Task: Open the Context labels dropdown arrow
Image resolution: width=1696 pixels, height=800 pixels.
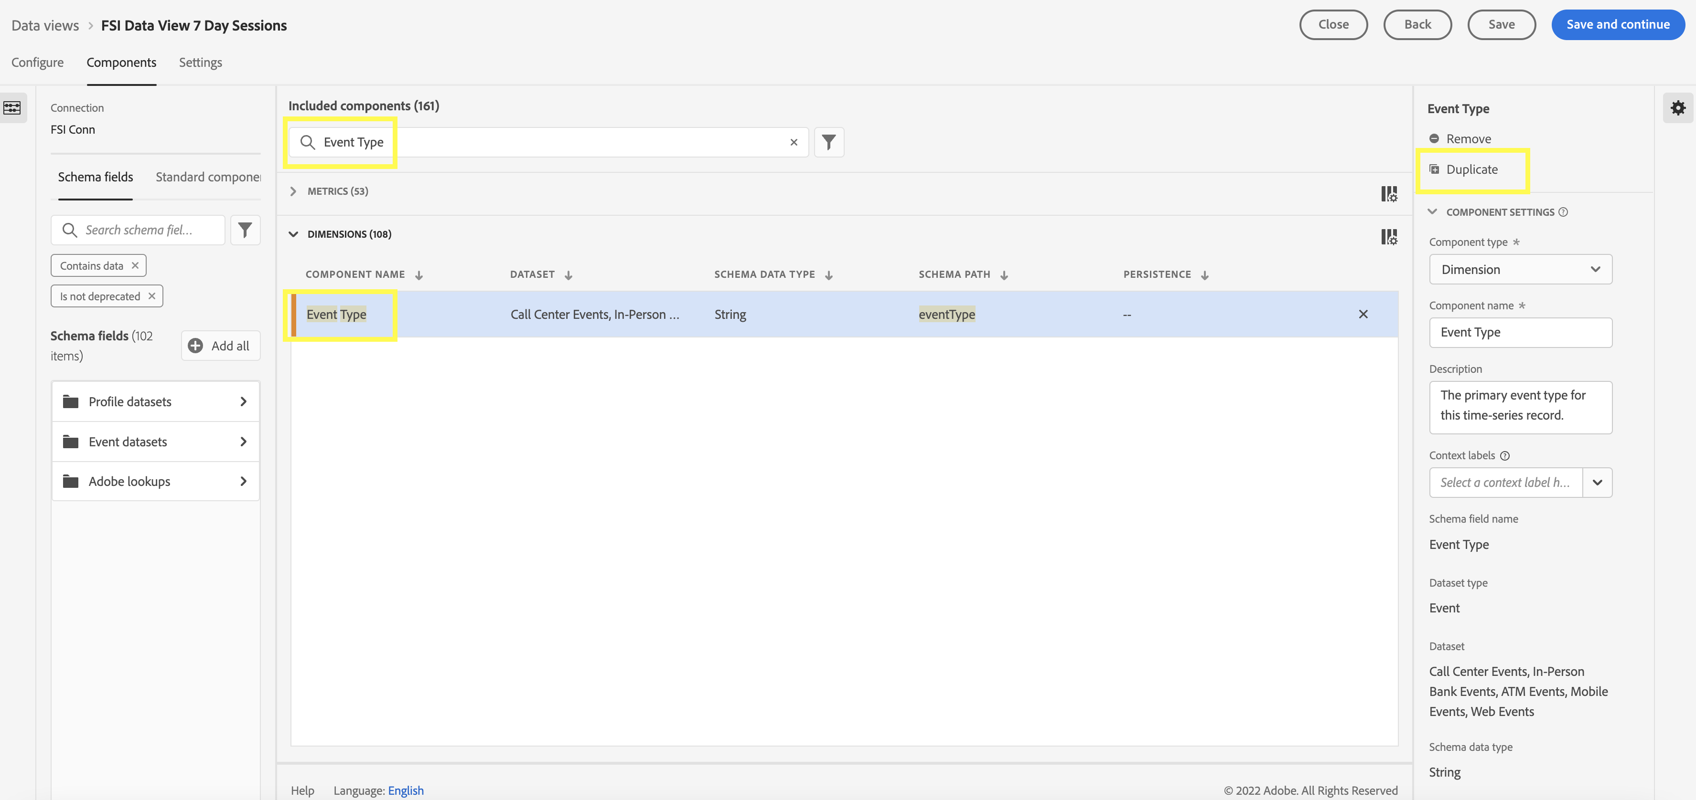Action: [1597, 483]
